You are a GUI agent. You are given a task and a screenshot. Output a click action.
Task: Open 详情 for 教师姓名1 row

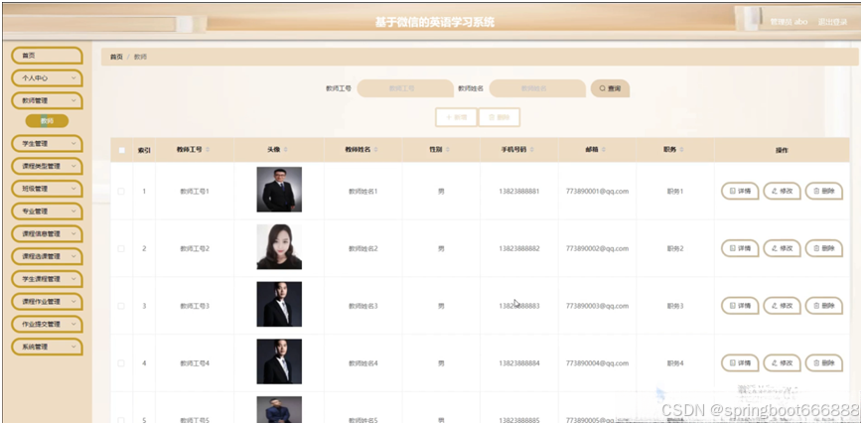coord(740,191)
